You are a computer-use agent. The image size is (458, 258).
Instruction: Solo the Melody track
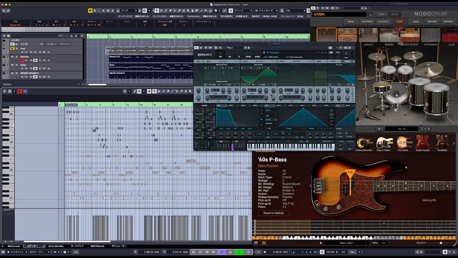click(x=17, y=57)
